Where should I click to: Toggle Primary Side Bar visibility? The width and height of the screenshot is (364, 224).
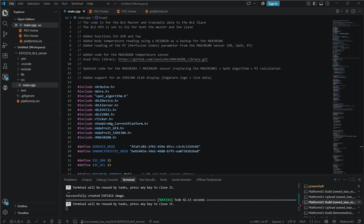[315, 3]
